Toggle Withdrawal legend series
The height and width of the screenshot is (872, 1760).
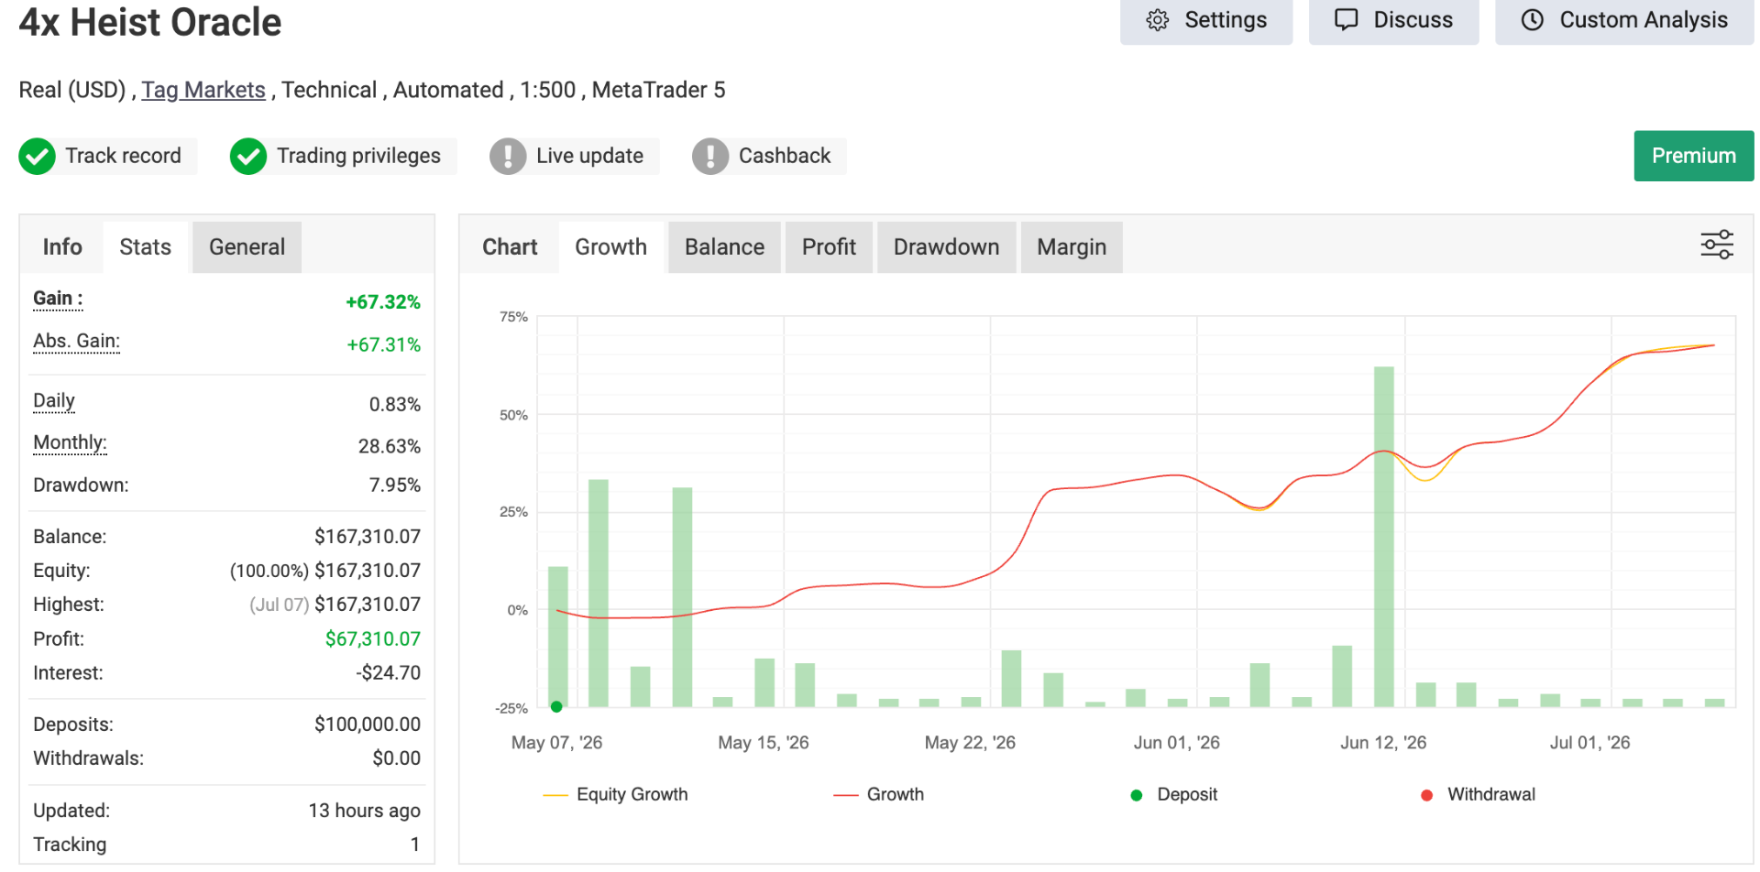coord(1478,795)
